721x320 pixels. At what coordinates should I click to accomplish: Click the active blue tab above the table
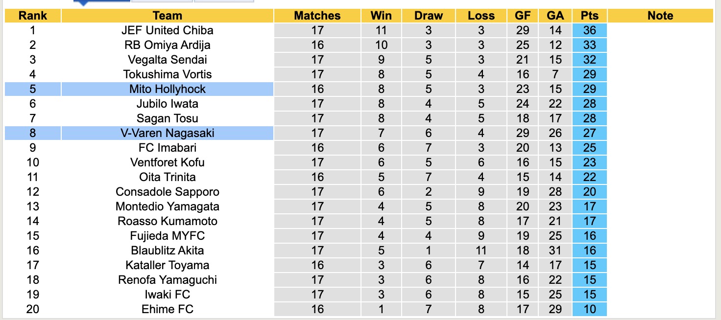point(101,1)
